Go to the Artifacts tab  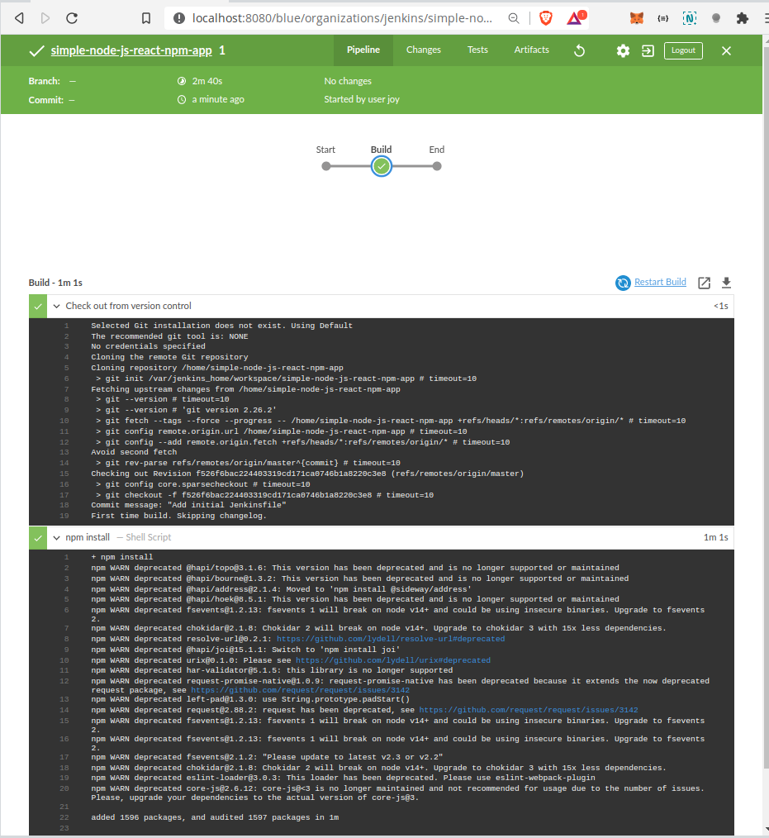click(531, 50)
